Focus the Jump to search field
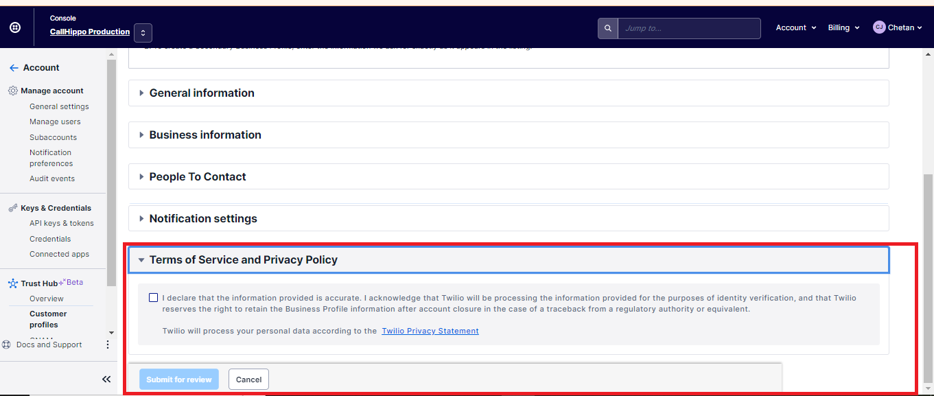This screenshot has height=396, width=934. [689, 28]
